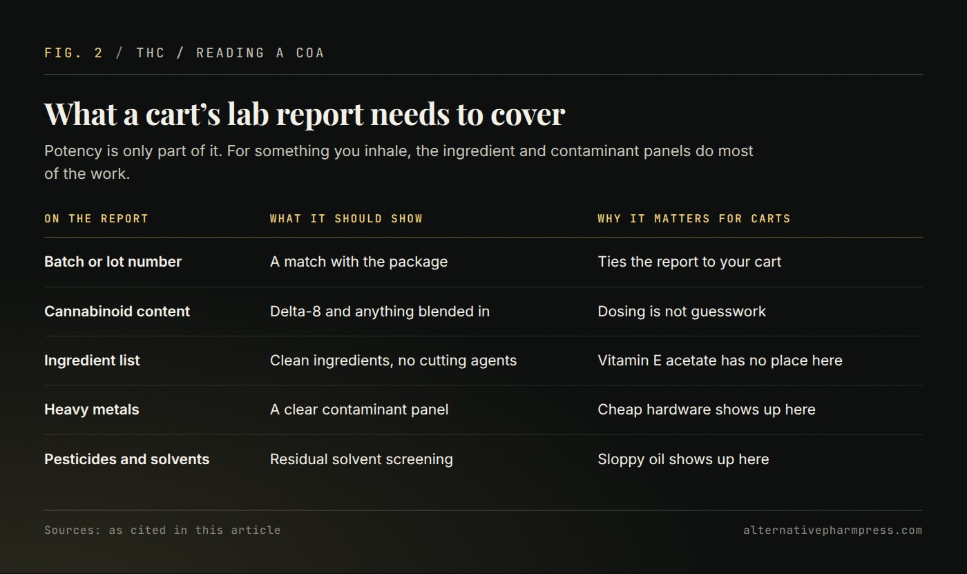Select the 'Pesticides and solvents' row label
The height and width of the screenshot is (574, 967).
pyautogui.click(x=126, y=459)
